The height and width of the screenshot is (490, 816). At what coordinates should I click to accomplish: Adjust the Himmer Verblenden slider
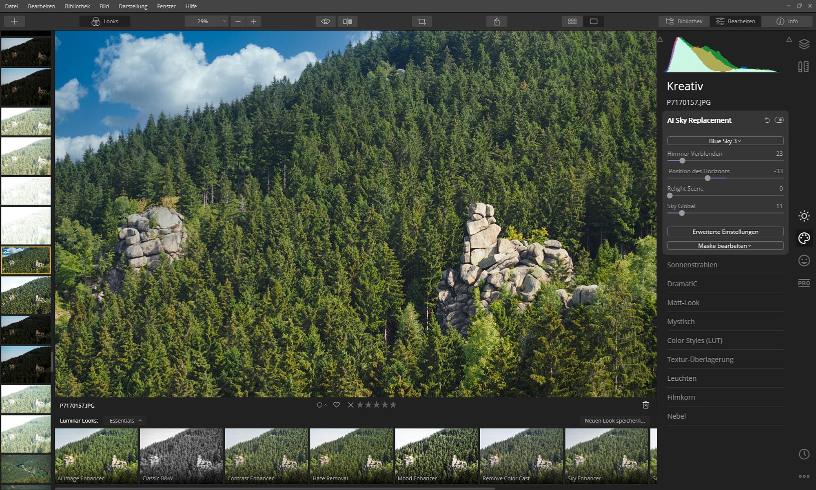(x=682, y=161)
